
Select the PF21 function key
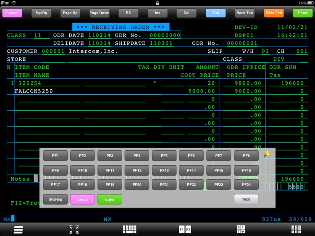(164, 184)
